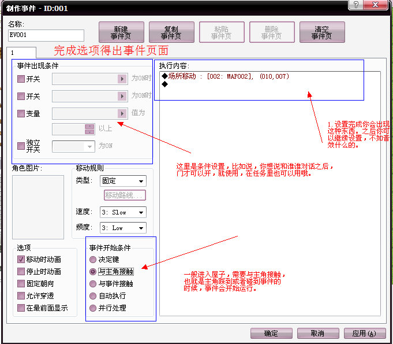Image resolution: width=393 pixels, height=344 pixels.
Task: Click the help question mark button
Action: 356,5
